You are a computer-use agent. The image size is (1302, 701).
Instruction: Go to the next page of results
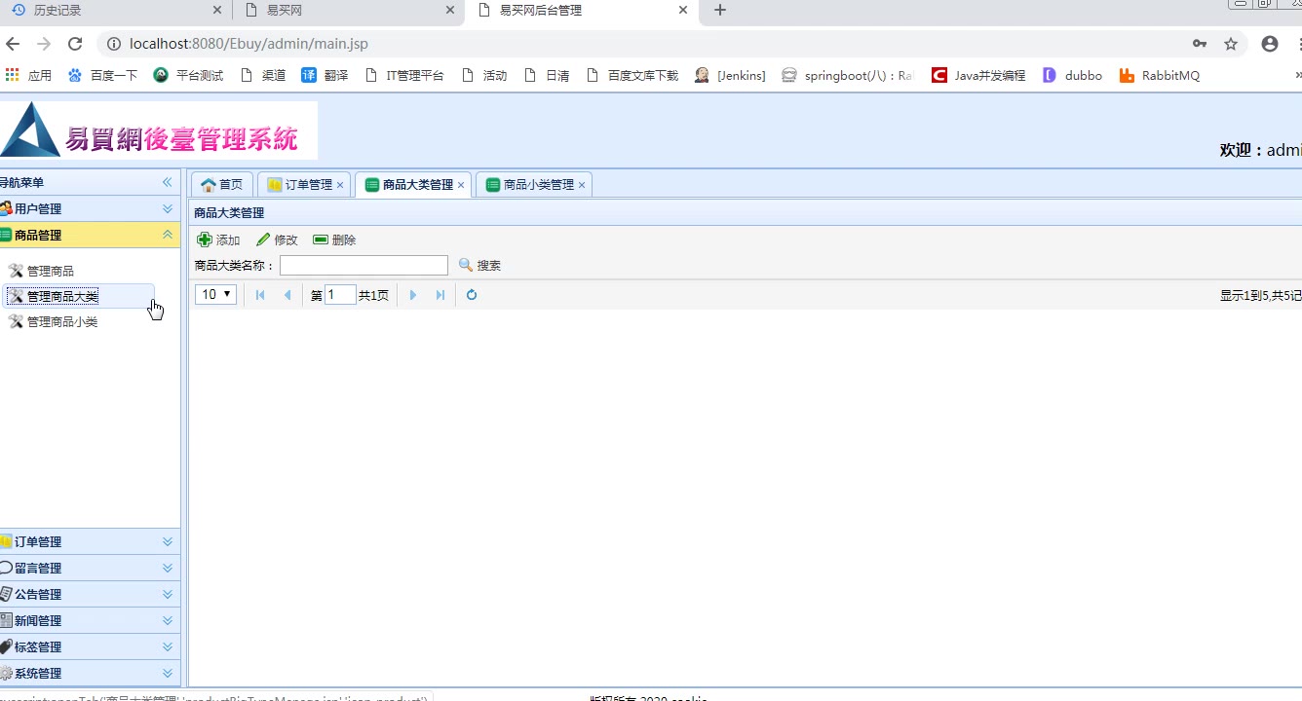click(x=413, y=295)
